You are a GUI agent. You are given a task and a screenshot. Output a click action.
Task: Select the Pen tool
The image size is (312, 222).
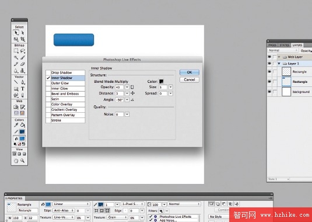click(23, 82)
